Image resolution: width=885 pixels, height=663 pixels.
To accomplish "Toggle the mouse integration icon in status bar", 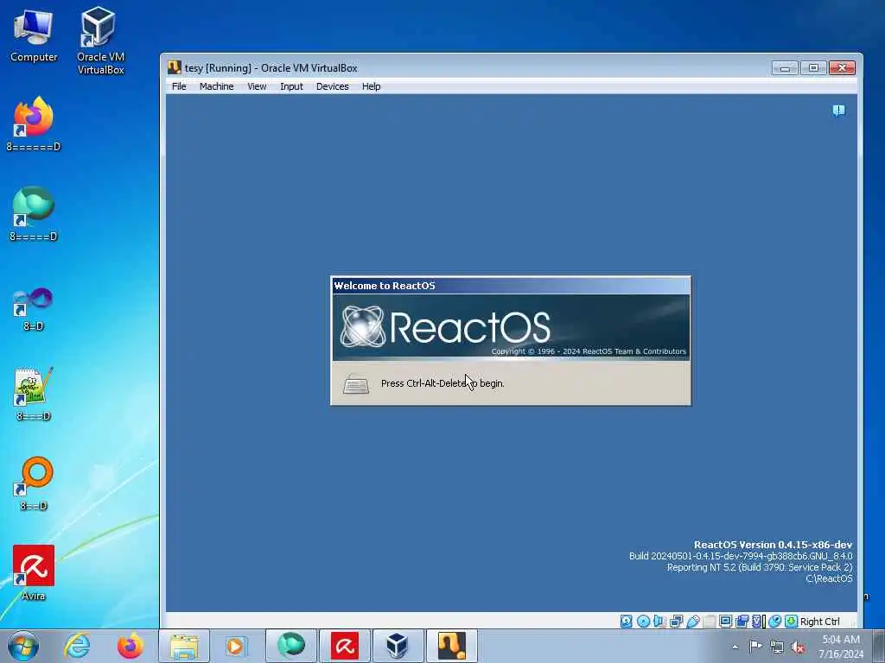I will tap(775, 622).
